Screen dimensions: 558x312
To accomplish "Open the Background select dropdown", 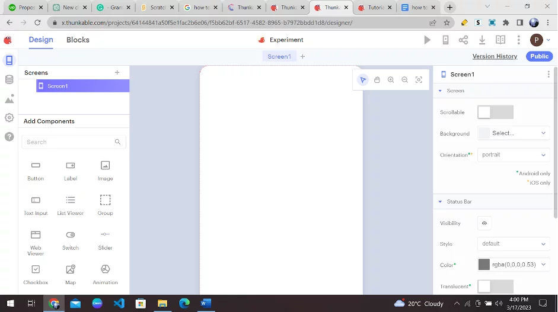I will [514, 133].
